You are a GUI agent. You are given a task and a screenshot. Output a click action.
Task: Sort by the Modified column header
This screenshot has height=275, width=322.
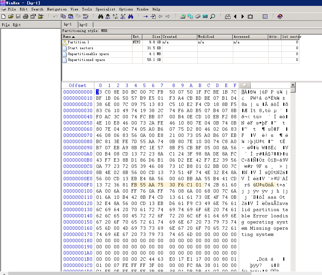pyautogui.click(x=215, y=37)
